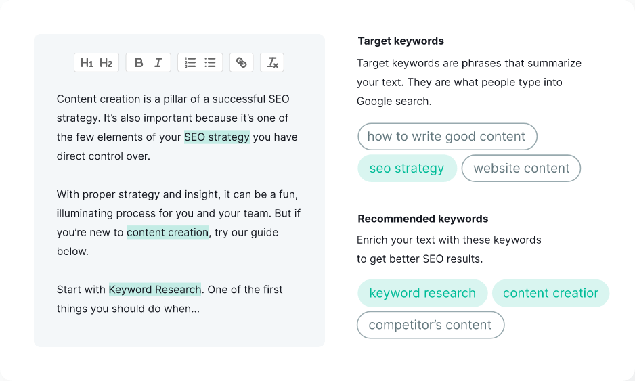The image size is (635, 381).
Task: Toggle bold text formatting
Action: coord(139,63)
